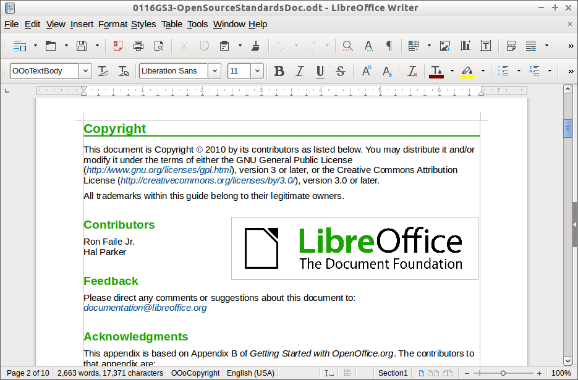Open the Liberation Sans font name dropdown
This screenshot has height=380, width=578.
pyautogui.click(x=215, y=71)
